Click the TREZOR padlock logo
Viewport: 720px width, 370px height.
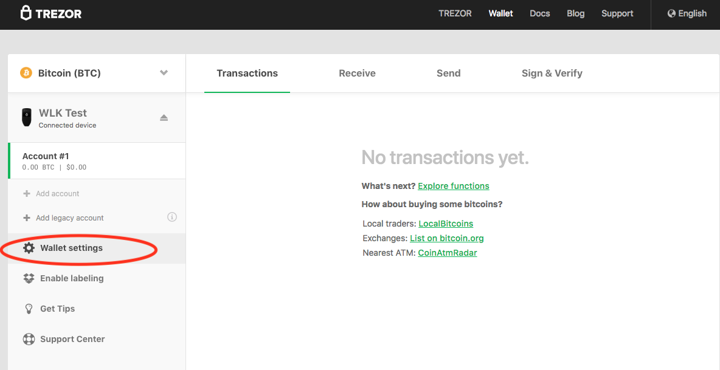coord(26,13)
